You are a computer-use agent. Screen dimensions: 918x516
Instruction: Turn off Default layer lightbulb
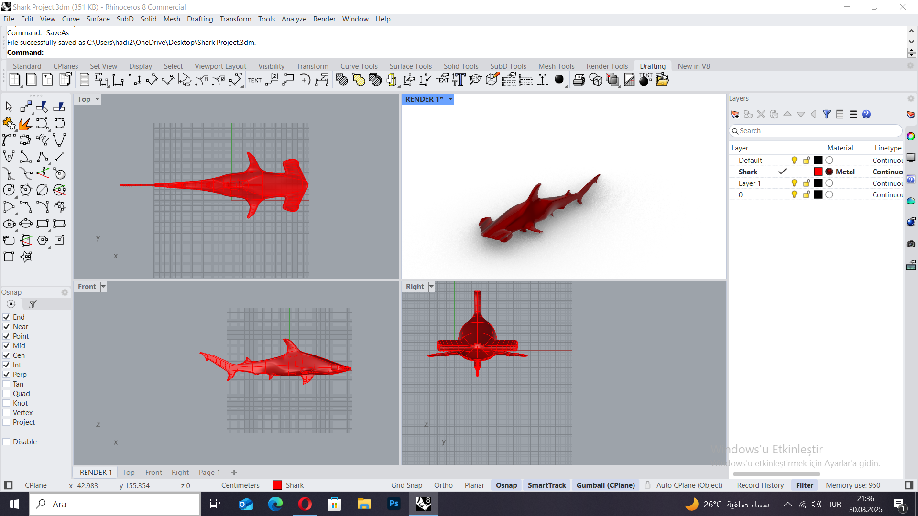click(794, 161)
